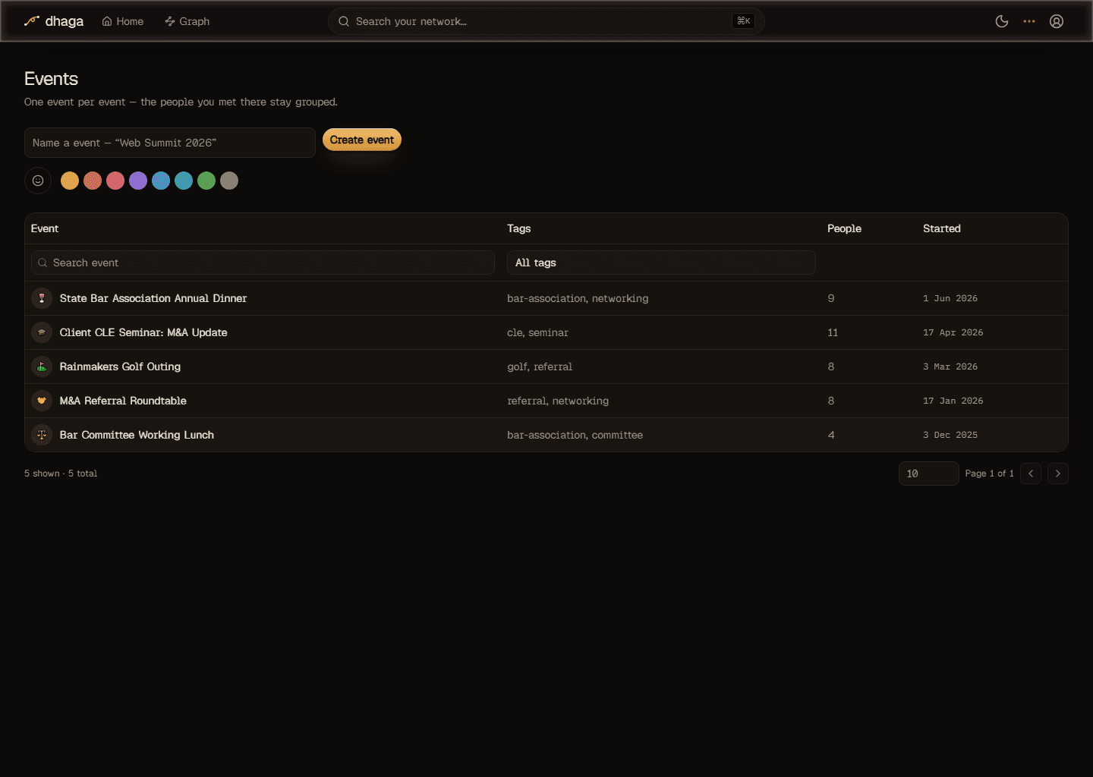
Task: Open the Graph view
Action: [x=187, y=21]
